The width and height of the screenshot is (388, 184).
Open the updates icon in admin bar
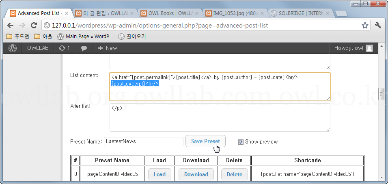64,48
